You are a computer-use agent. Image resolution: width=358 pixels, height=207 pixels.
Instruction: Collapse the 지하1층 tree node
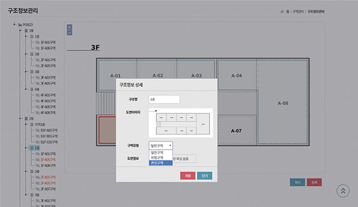26,125
